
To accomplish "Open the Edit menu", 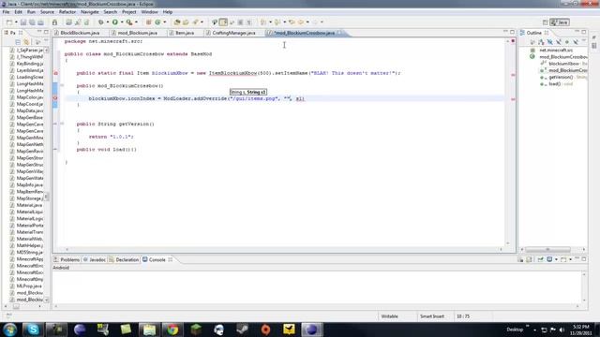I will (19, 12).
